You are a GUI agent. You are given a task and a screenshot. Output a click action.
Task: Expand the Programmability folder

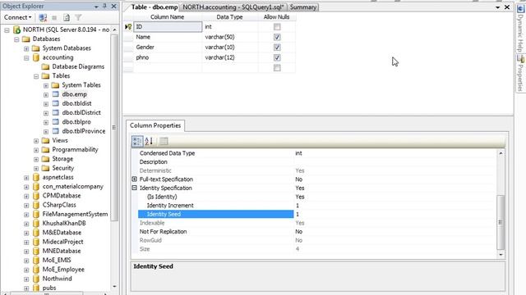pos(36,150)
